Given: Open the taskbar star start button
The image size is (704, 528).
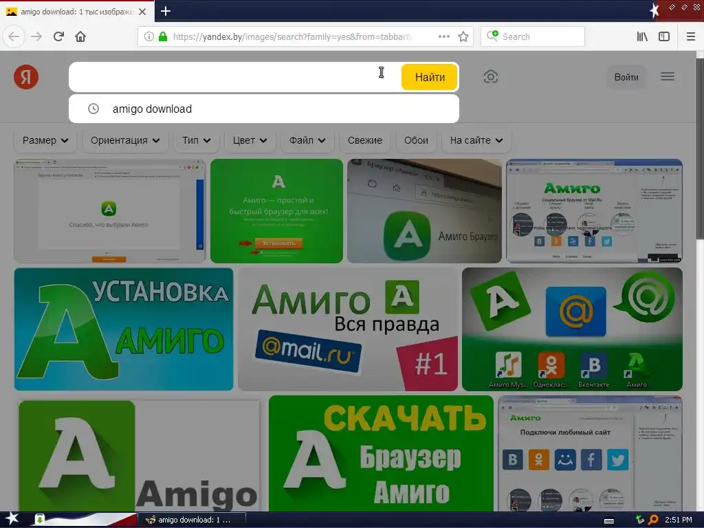Looking at the screenshot, I should [12, 520].
